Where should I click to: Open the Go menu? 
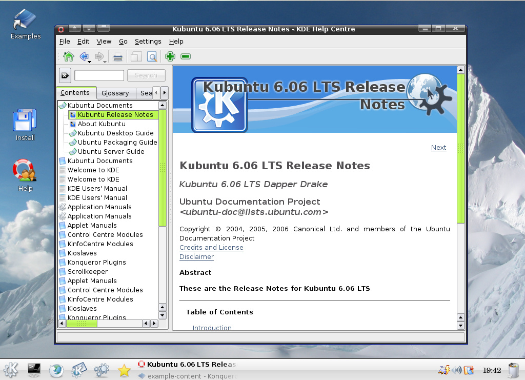click(x=123, y=42)
